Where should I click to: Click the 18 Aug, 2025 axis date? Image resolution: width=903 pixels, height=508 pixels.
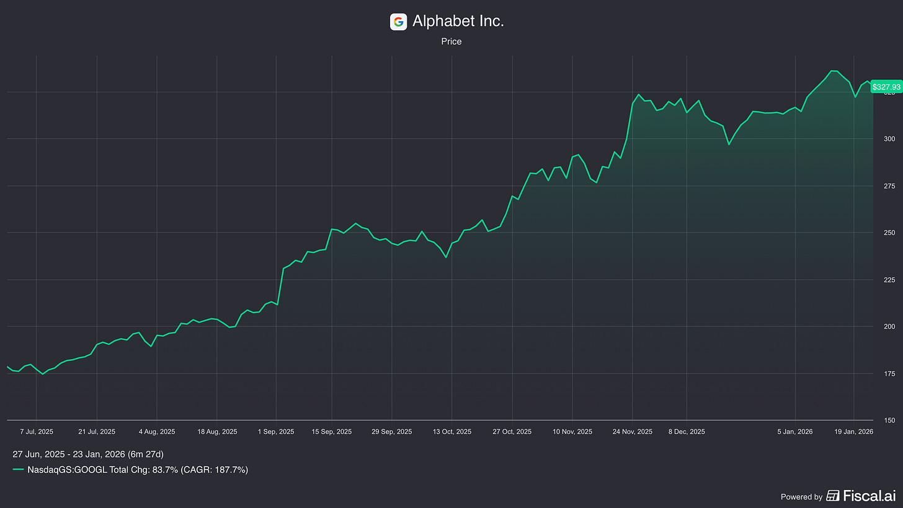217,431
